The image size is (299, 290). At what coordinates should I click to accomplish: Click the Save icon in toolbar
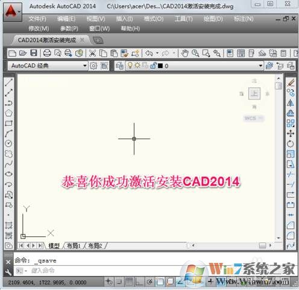34,53
